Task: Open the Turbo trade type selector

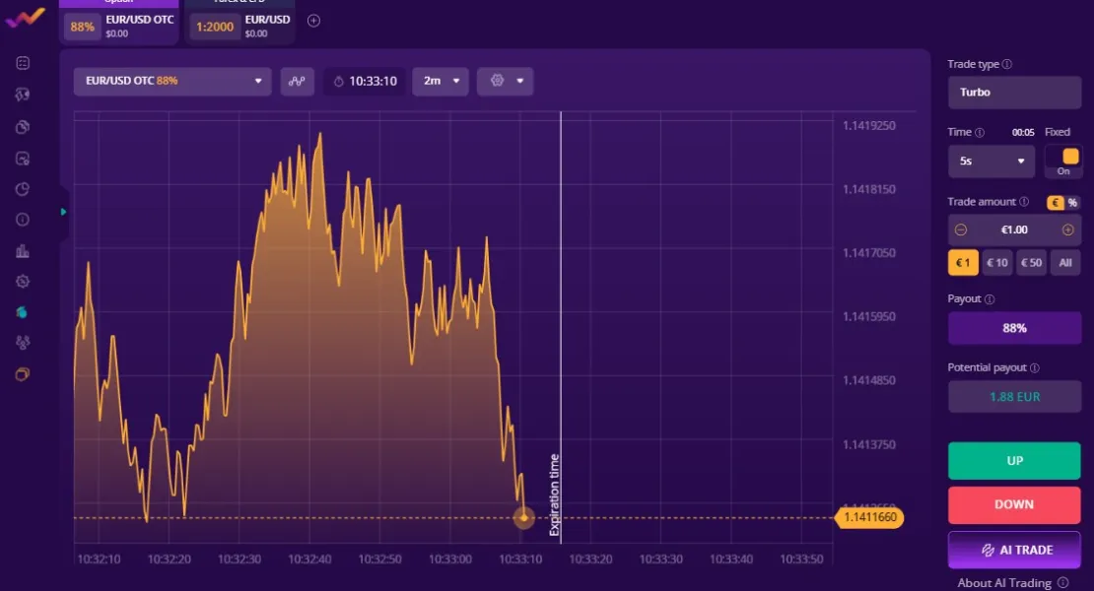Action: pyautogui.click(x=1014, y=92)
